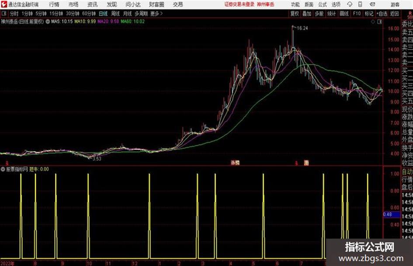Open the 问小达 menu

(x=133, y=4)
